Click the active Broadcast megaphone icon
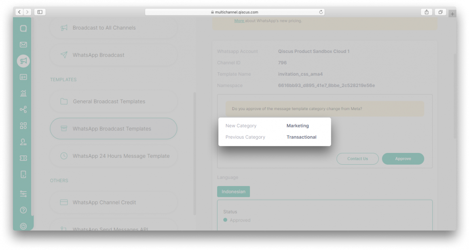Screen dimensions: 469x250 click(x=23, y=61)
